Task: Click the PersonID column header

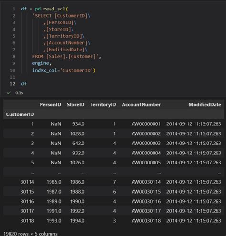Action: [51, 104]
